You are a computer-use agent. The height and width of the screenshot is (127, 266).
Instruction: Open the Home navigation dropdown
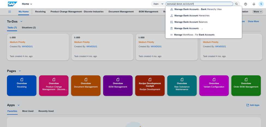coord(27,4)
